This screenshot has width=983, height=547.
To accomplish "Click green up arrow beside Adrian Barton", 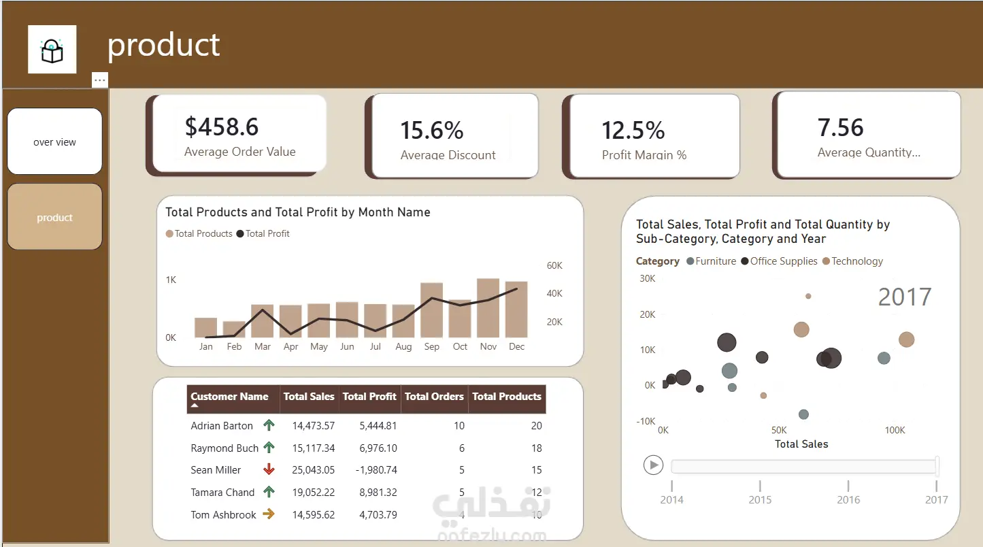I will click(x=269, y=425).
